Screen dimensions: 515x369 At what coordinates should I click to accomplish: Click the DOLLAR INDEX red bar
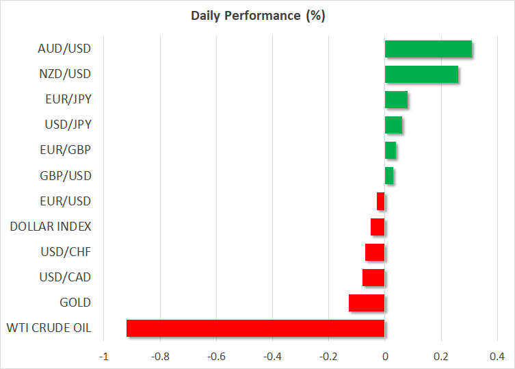(378, 227)
